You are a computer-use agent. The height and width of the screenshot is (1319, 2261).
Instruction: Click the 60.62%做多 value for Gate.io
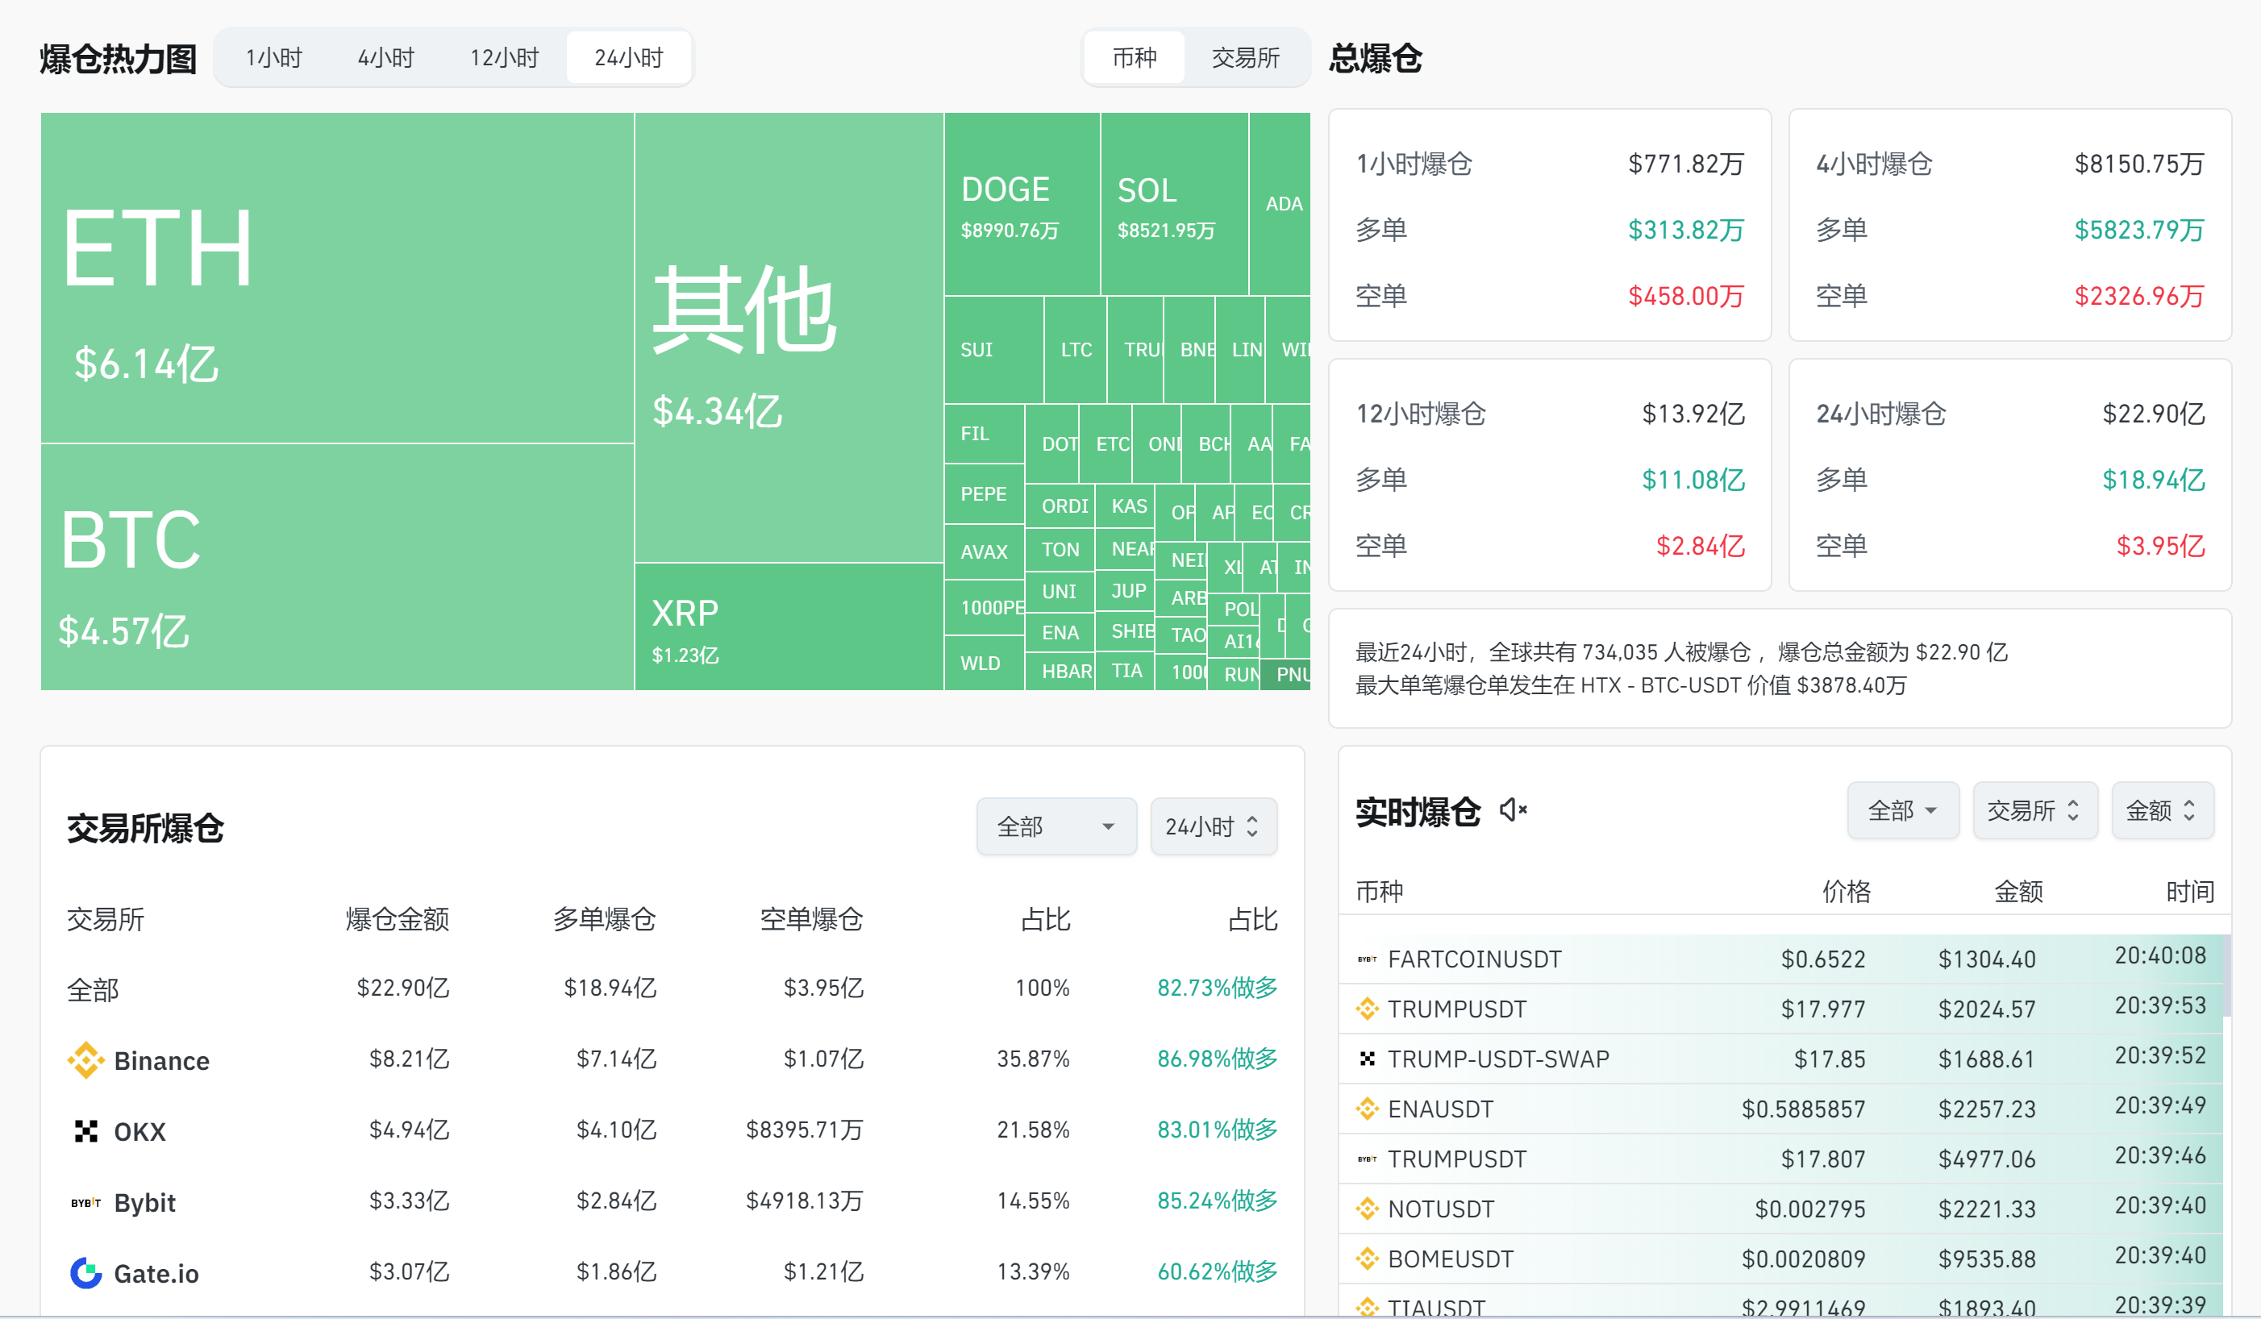coord(1217,1271)
